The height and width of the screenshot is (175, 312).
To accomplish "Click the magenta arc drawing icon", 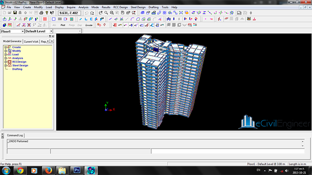I will coord(132,19).
